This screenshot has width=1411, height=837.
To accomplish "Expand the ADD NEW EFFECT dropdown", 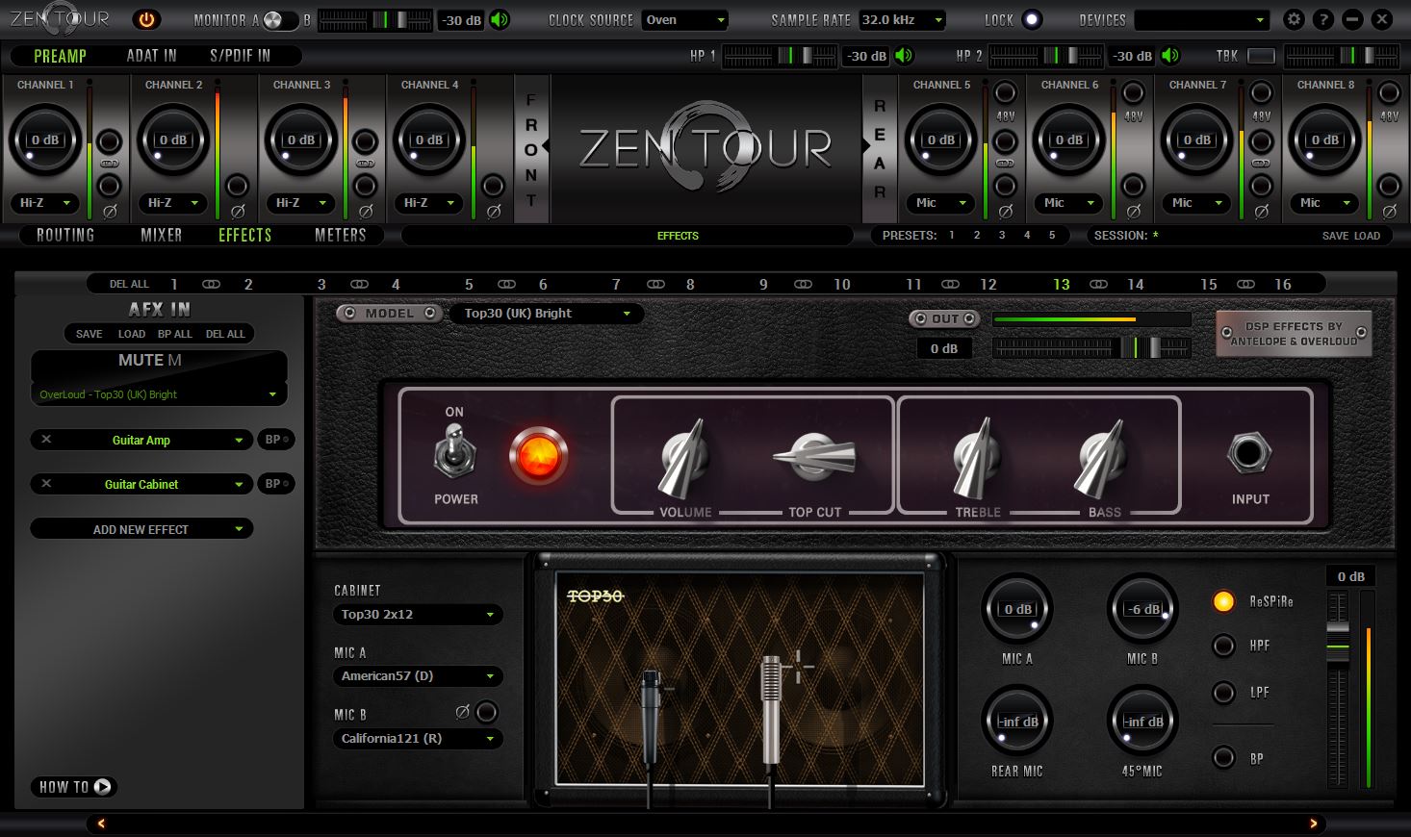I will 141,529.
